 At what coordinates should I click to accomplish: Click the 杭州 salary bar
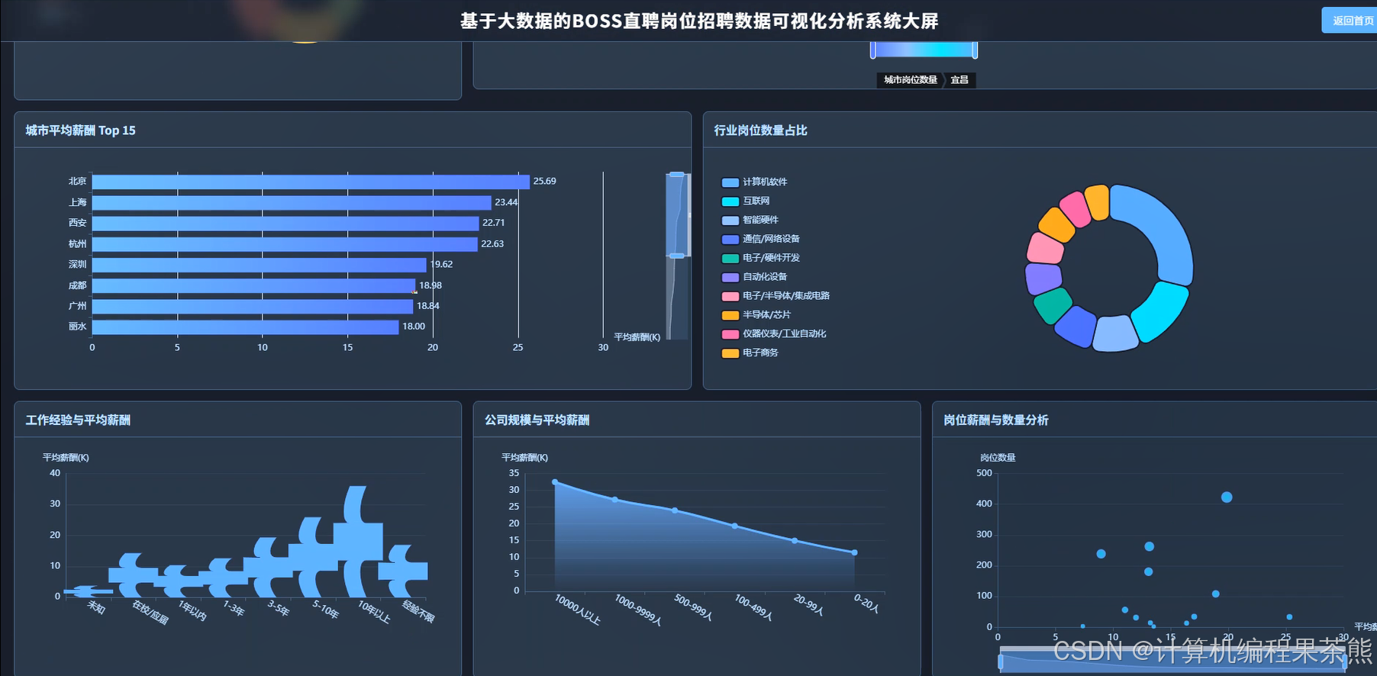tap(285, 244)
